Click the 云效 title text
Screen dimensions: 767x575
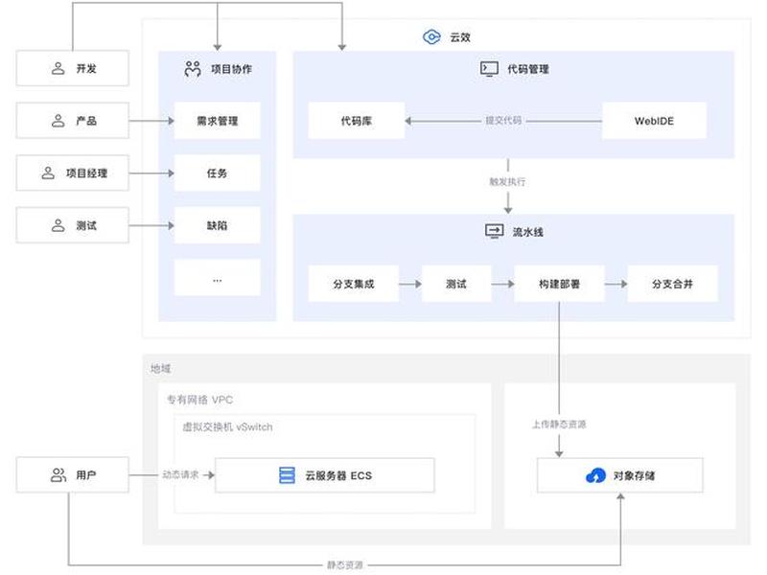pyautogui.click(x=460, y=37)
